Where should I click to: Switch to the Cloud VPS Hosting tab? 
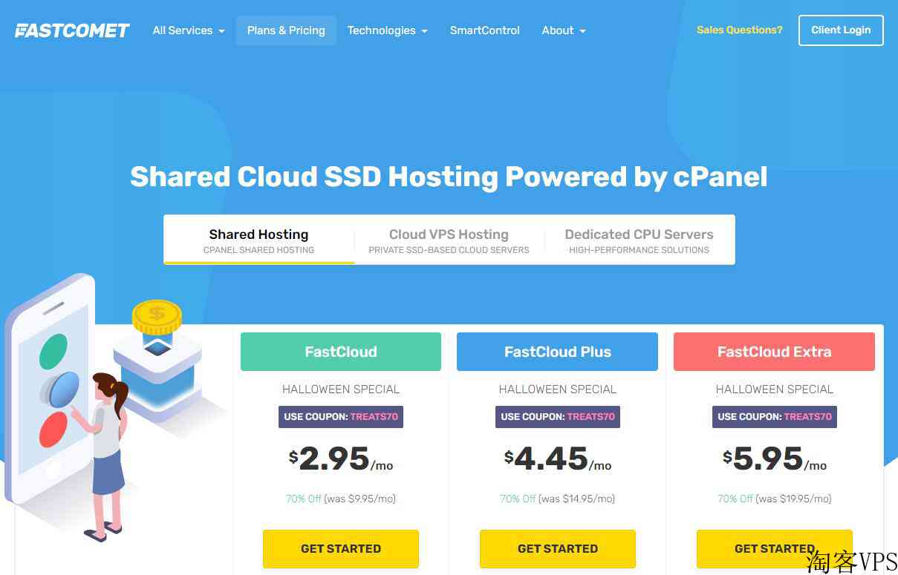click(449, 240)
